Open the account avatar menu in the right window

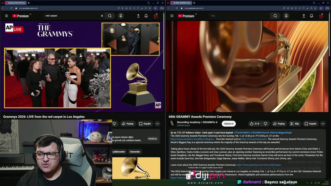coord(321,16)
